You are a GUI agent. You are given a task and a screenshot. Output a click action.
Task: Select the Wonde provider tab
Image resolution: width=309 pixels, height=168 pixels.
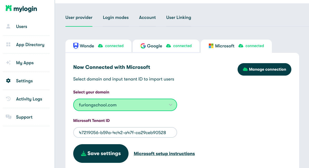(x=98, y=46)
